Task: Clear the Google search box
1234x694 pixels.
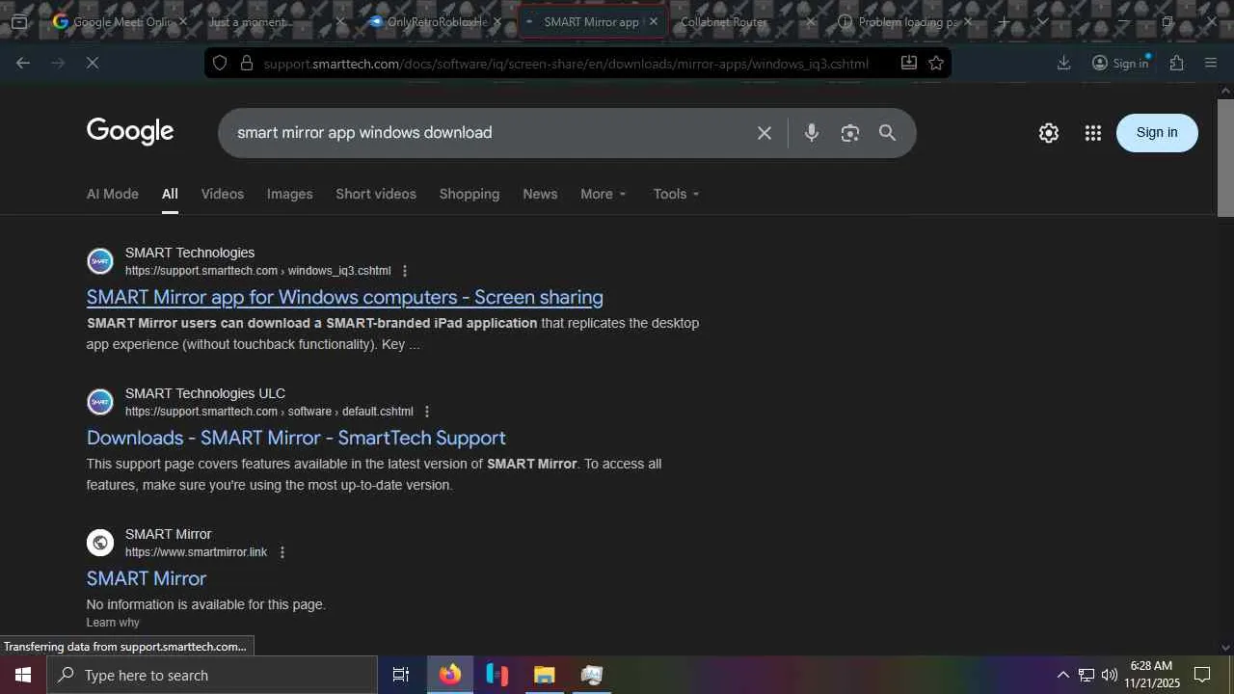Action: (x=765, y=133)
